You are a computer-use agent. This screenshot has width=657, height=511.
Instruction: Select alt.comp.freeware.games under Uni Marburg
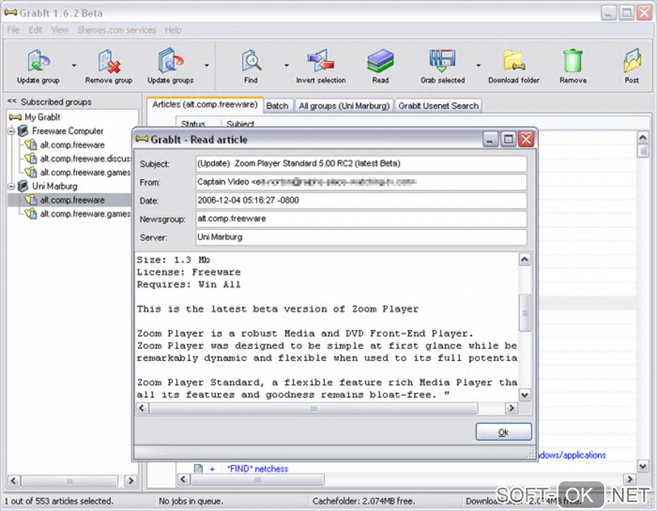(78, 214)
